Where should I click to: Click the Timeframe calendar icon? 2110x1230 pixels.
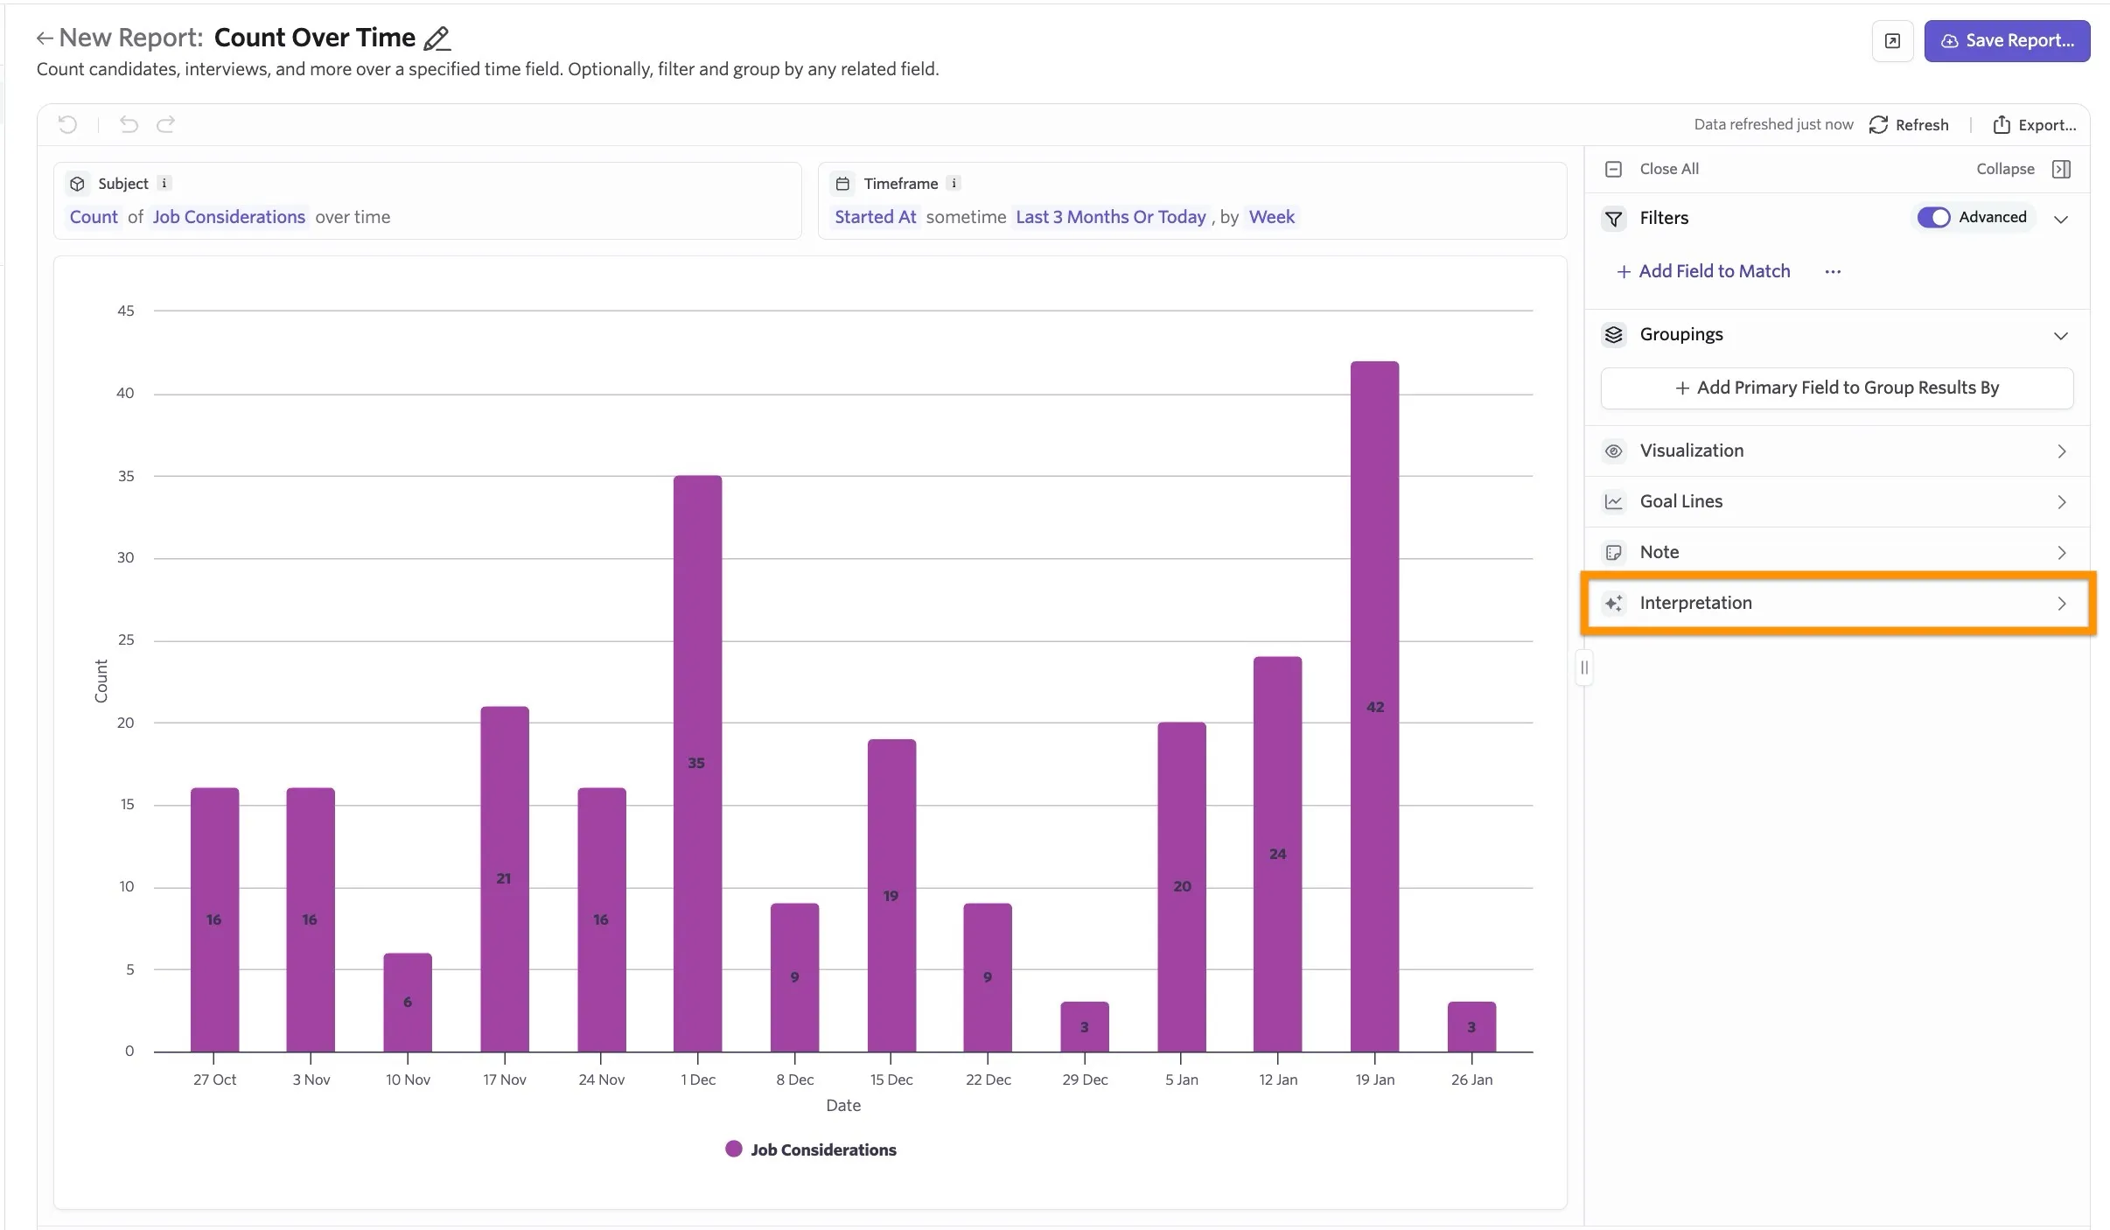pos(842,184)
